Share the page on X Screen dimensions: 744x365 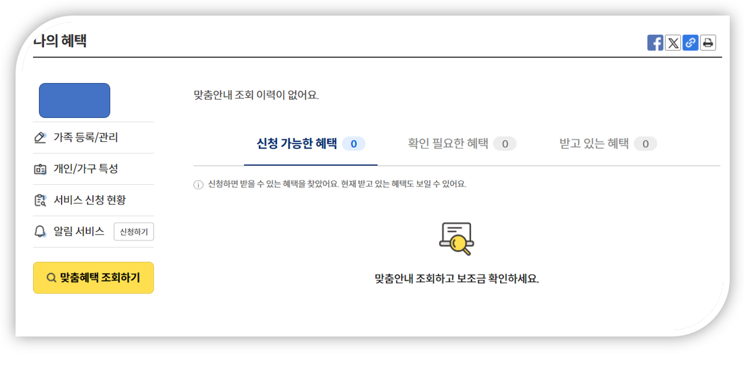[673, 43]
